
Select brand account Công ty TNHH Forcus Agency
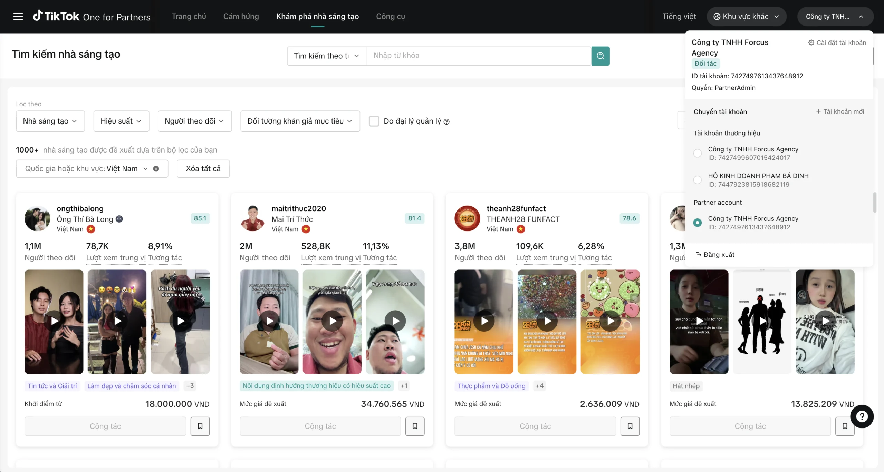[698, 153]
